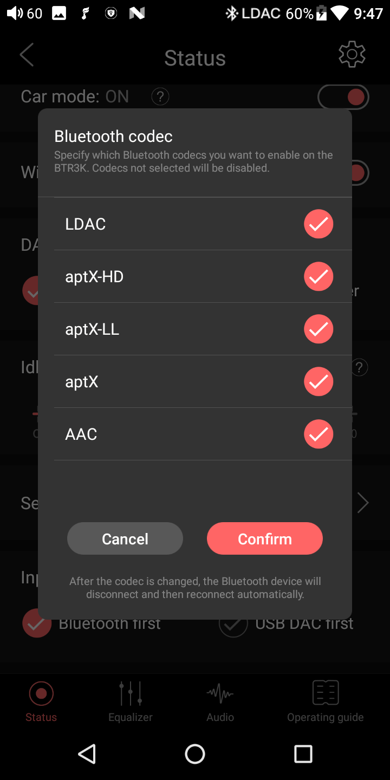Select the aptX codec row

[203, 381]
